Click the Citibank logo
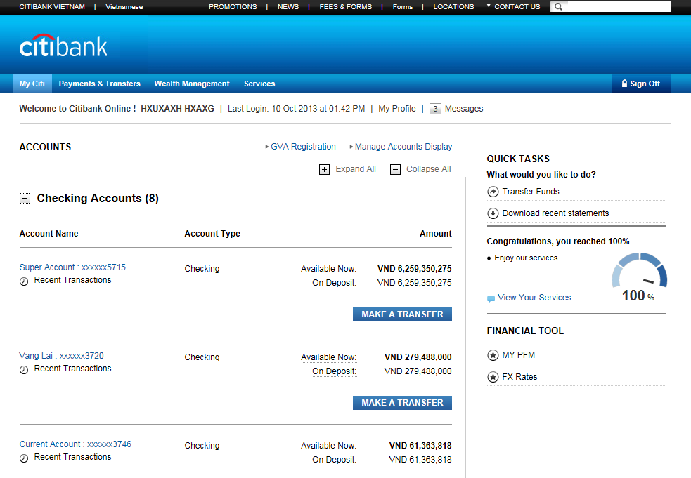 point(63,46)
